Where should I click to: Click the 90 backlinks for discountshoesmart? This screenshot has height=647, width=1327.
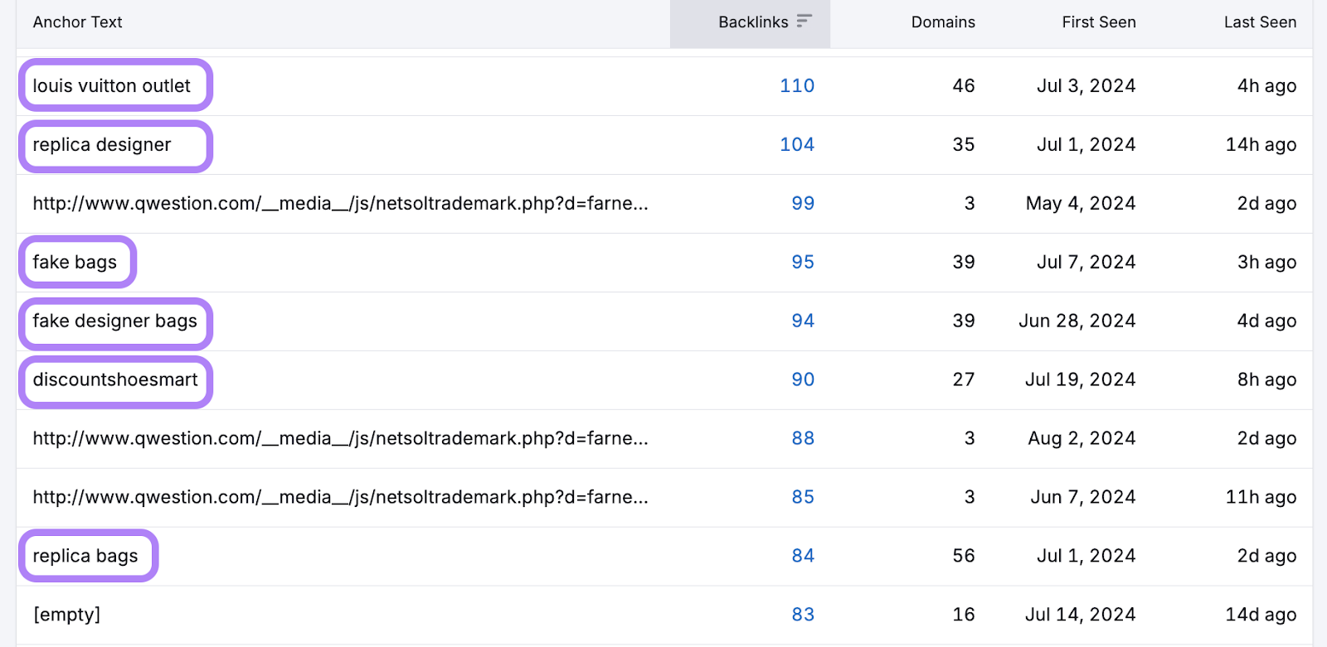pos(802,380)
